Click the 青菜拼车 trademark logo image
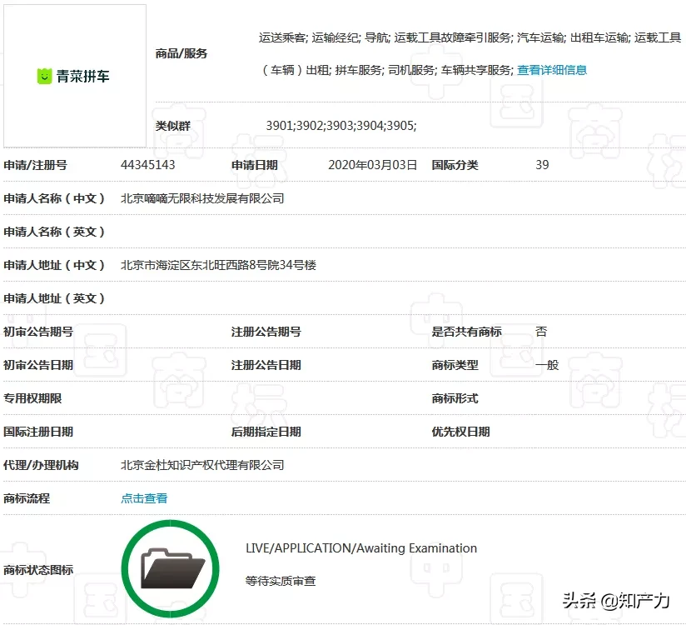This screenshot has width=686, height=625. click(x=75, y=76)
